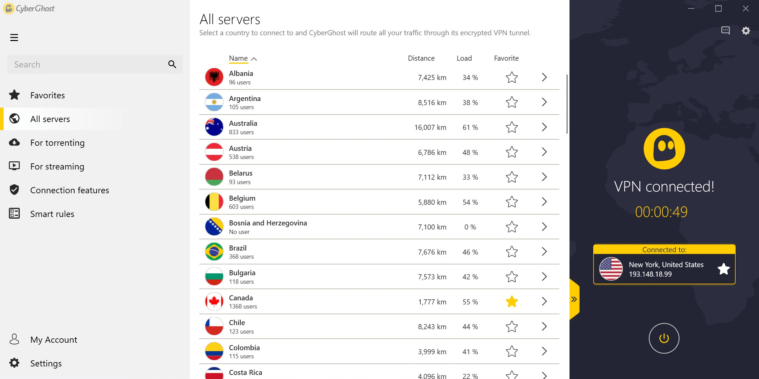Toggle Canada server as favorite
This screenshot has width=759, height=379.
pos(511,301)
